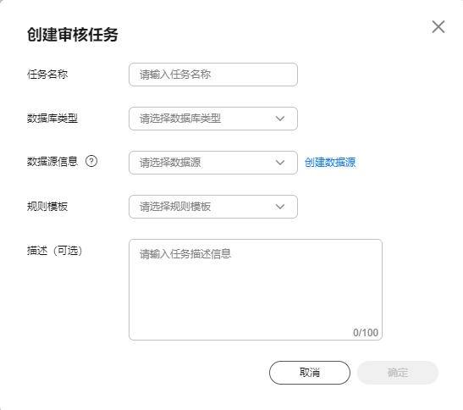Select the 描述（可选） field label
Viewport: 463px width, 410px height.
55,251
